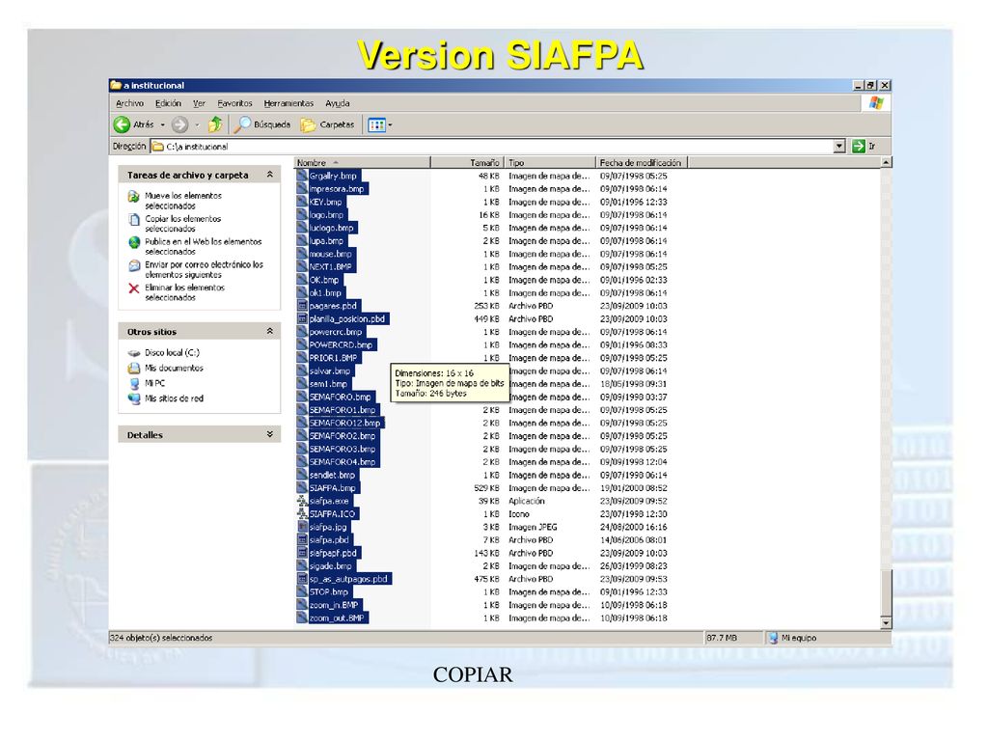The width and height of the screenshot is (988, 741).
Task: Select the planilla_posicion.pbd file icon
Action: pyautogui.click(x=302, y=318)
